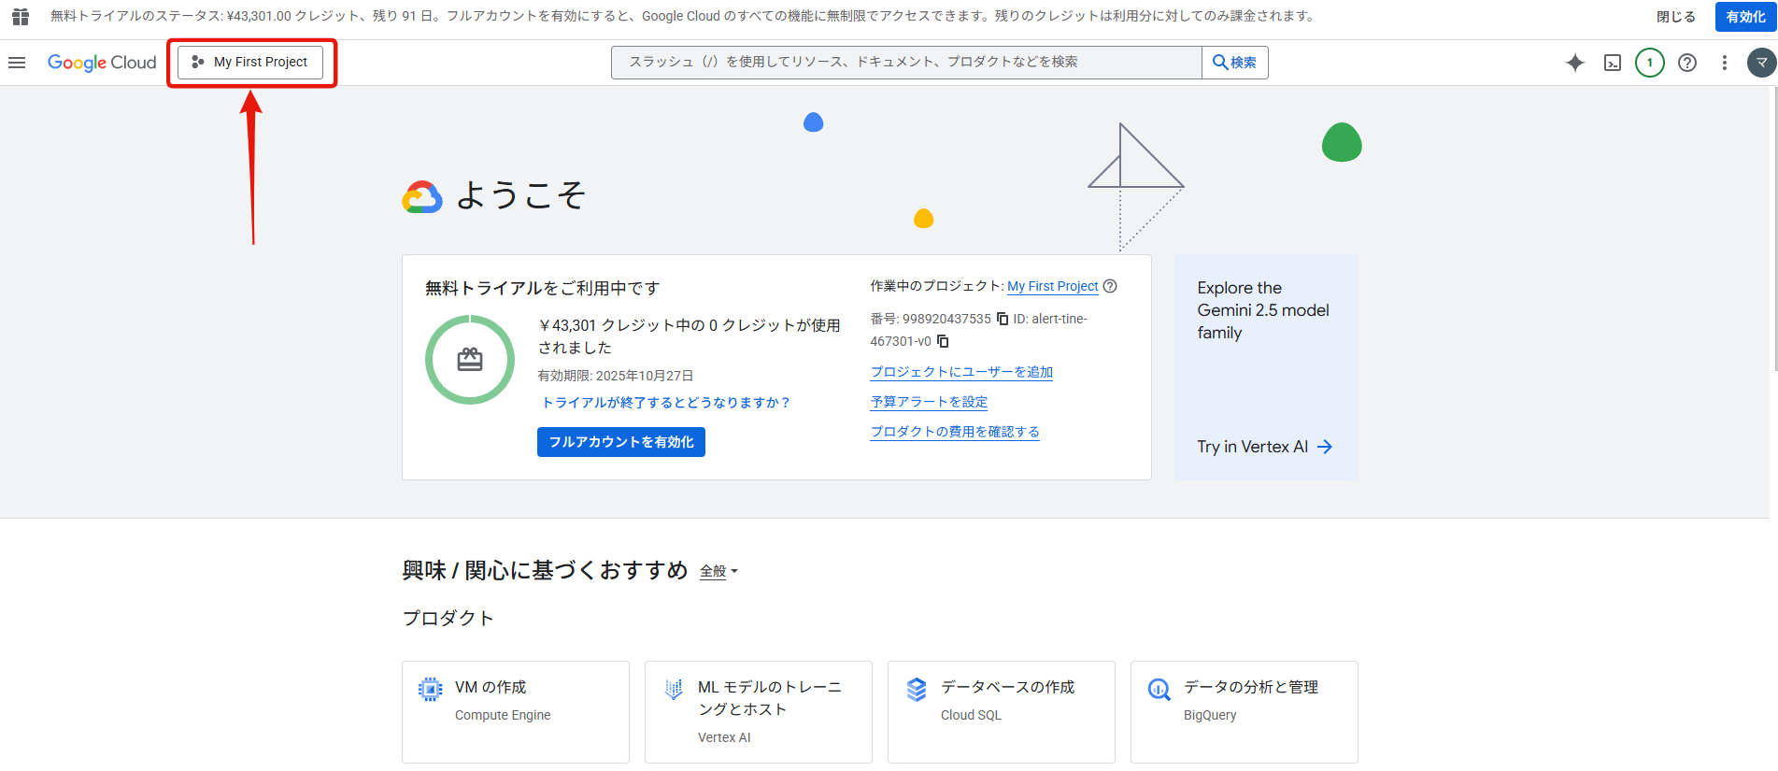Open the ML モデルのトレーニングとホスト card
This screenshot has width=1778, height=771.
coord(759,712)
